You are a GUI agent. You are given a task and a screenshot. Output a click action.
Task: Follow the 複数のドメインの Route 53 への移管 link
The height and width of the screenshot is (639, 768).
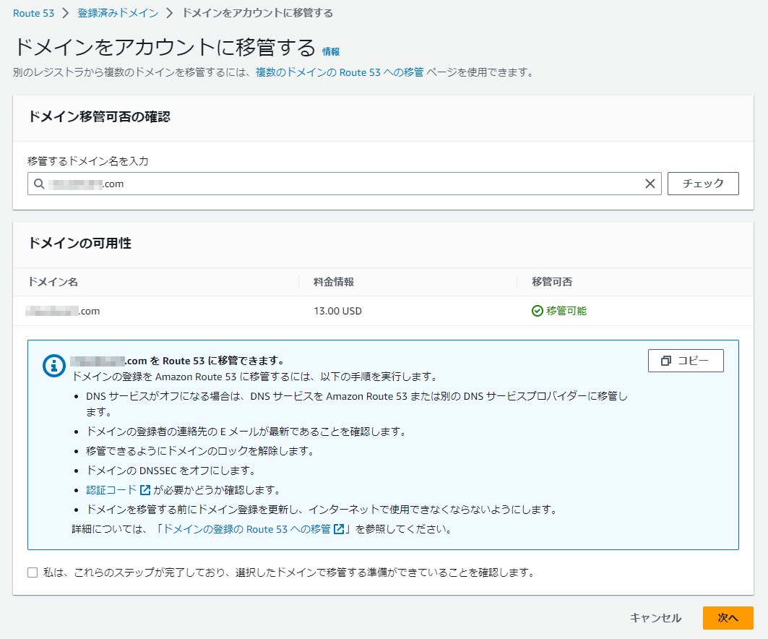click(x=340, y=72)
